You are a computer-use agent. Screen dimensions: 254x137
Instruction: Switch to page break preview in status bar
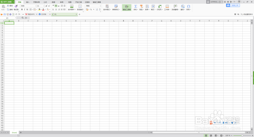211,135
